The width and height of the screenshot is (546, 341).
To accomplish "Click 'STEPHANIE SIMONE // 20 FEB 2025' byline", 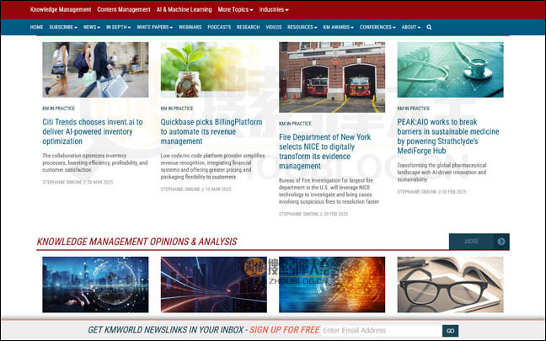I will click(x=313, y=214).
